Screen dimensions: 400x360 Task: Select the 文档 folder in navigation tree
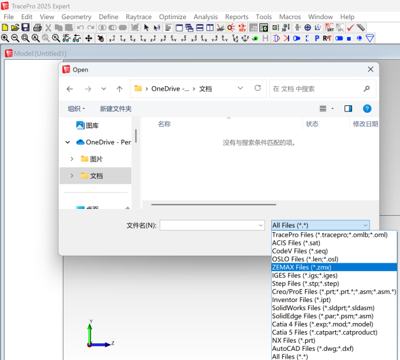click(97, 176)
